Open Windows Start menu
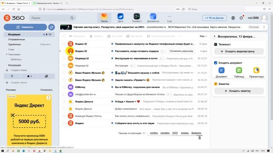Viewport: 273px width, 153px height. pos(3,151)
